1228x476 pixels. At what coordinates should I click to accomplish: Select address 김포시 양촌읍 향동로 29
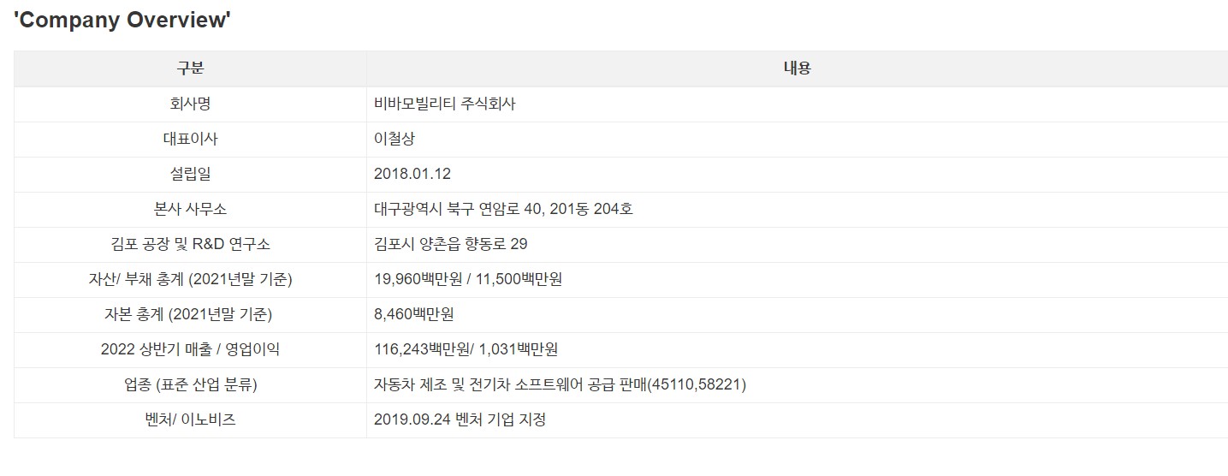[451, 244]
